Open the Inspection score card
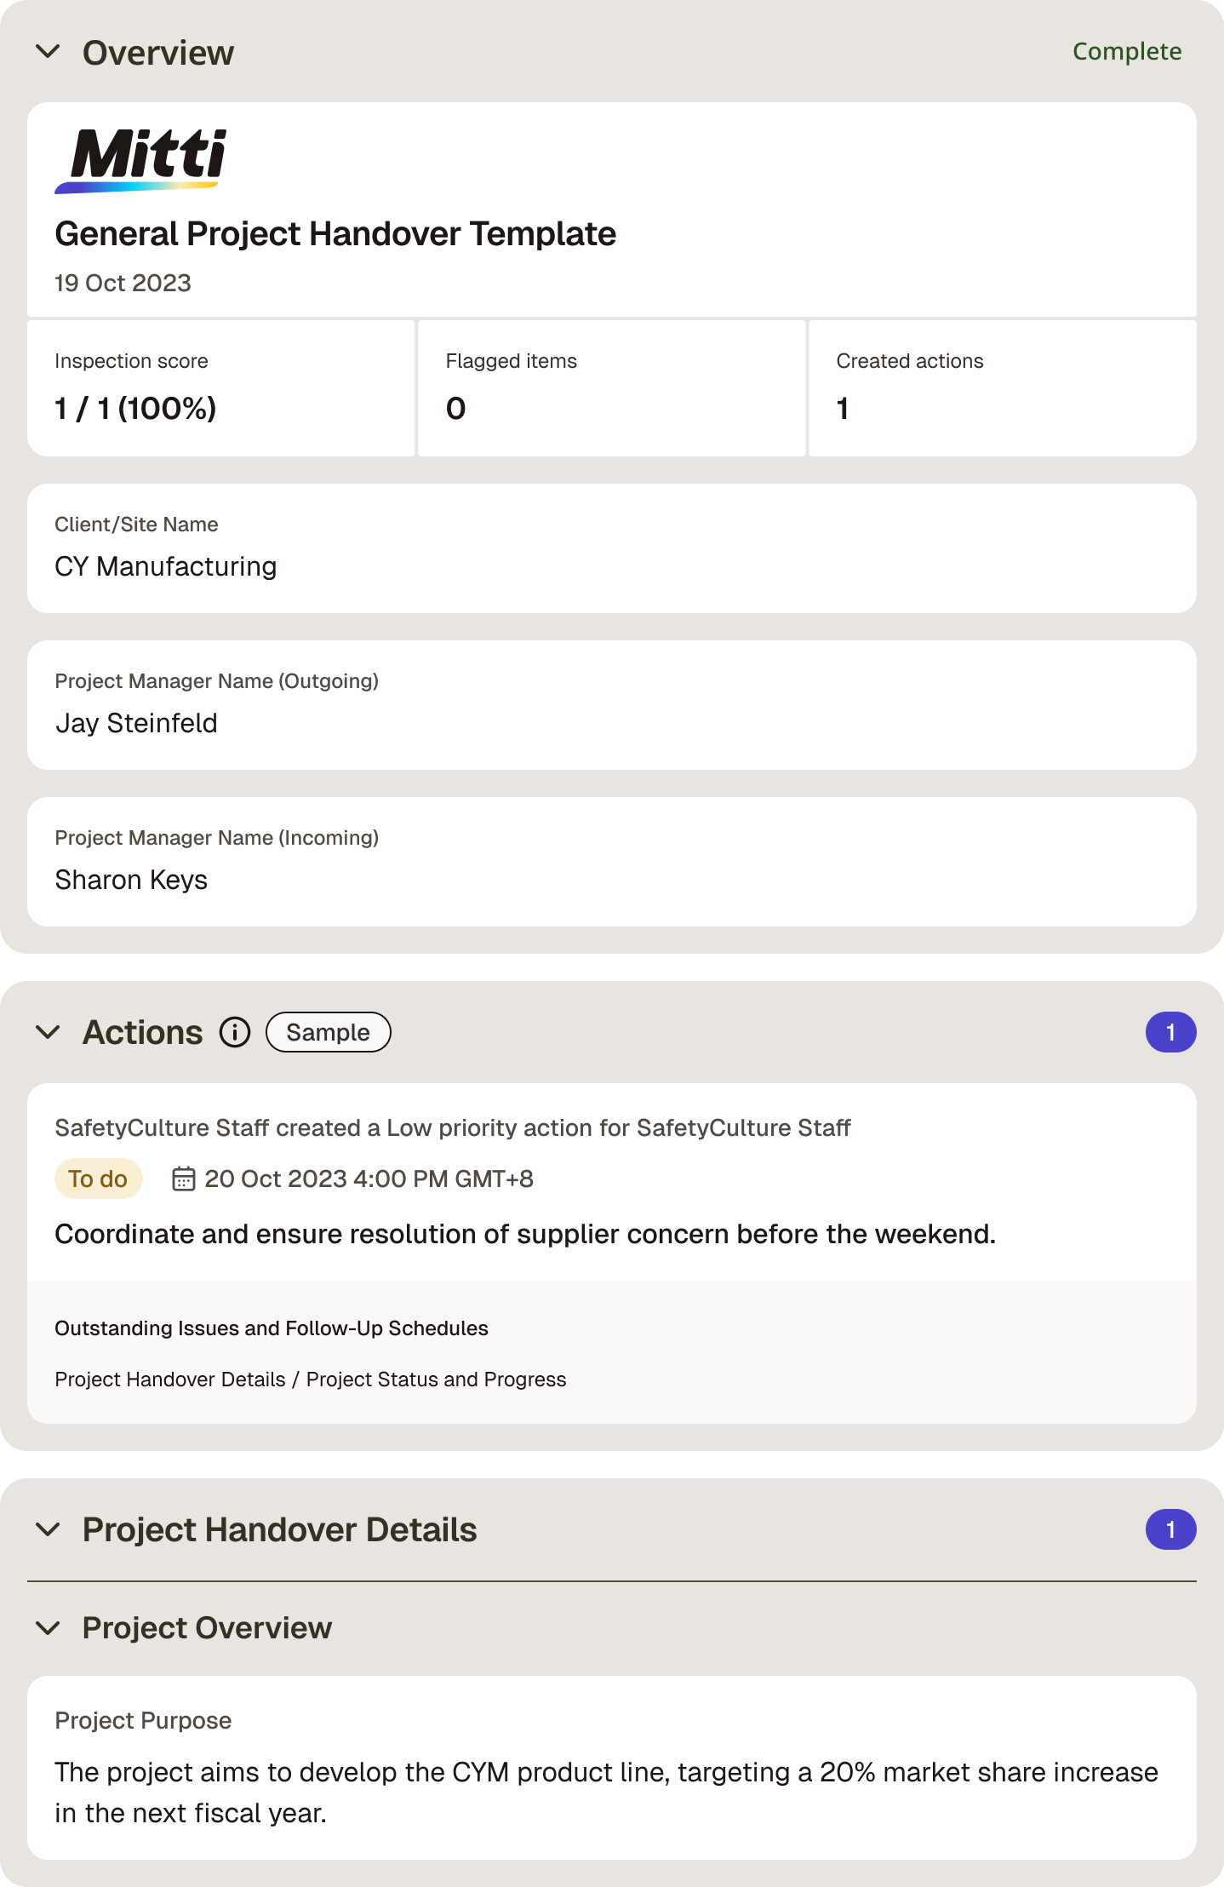 click(x=221, y=388)
